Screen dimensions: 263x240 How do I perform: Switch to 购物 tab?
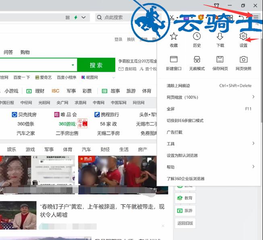25,52
